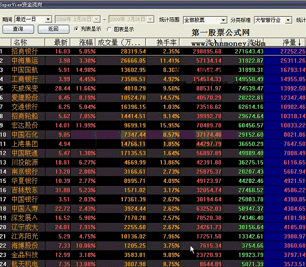Select row 交通银行
The width and height of the screenshot is (306, 267).
153,107
